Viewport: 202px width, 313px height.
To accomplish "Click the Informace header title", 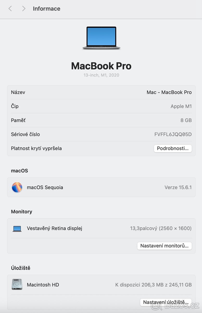I will point(46,9).
